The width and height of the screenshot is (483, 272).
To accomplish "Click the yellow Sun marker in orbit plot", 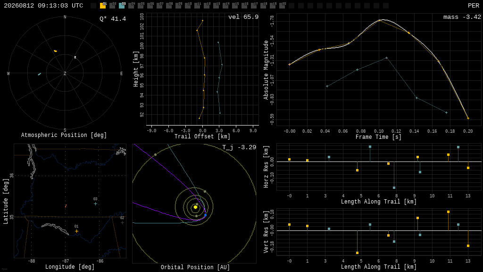I will [x=195, y=207].
